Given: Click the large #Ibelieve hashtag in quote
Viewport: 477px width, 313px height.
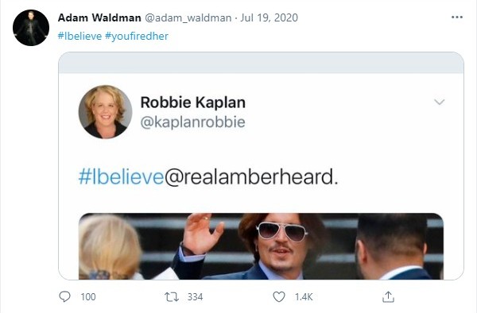Looking at the screenshot, I should [122, 177].
